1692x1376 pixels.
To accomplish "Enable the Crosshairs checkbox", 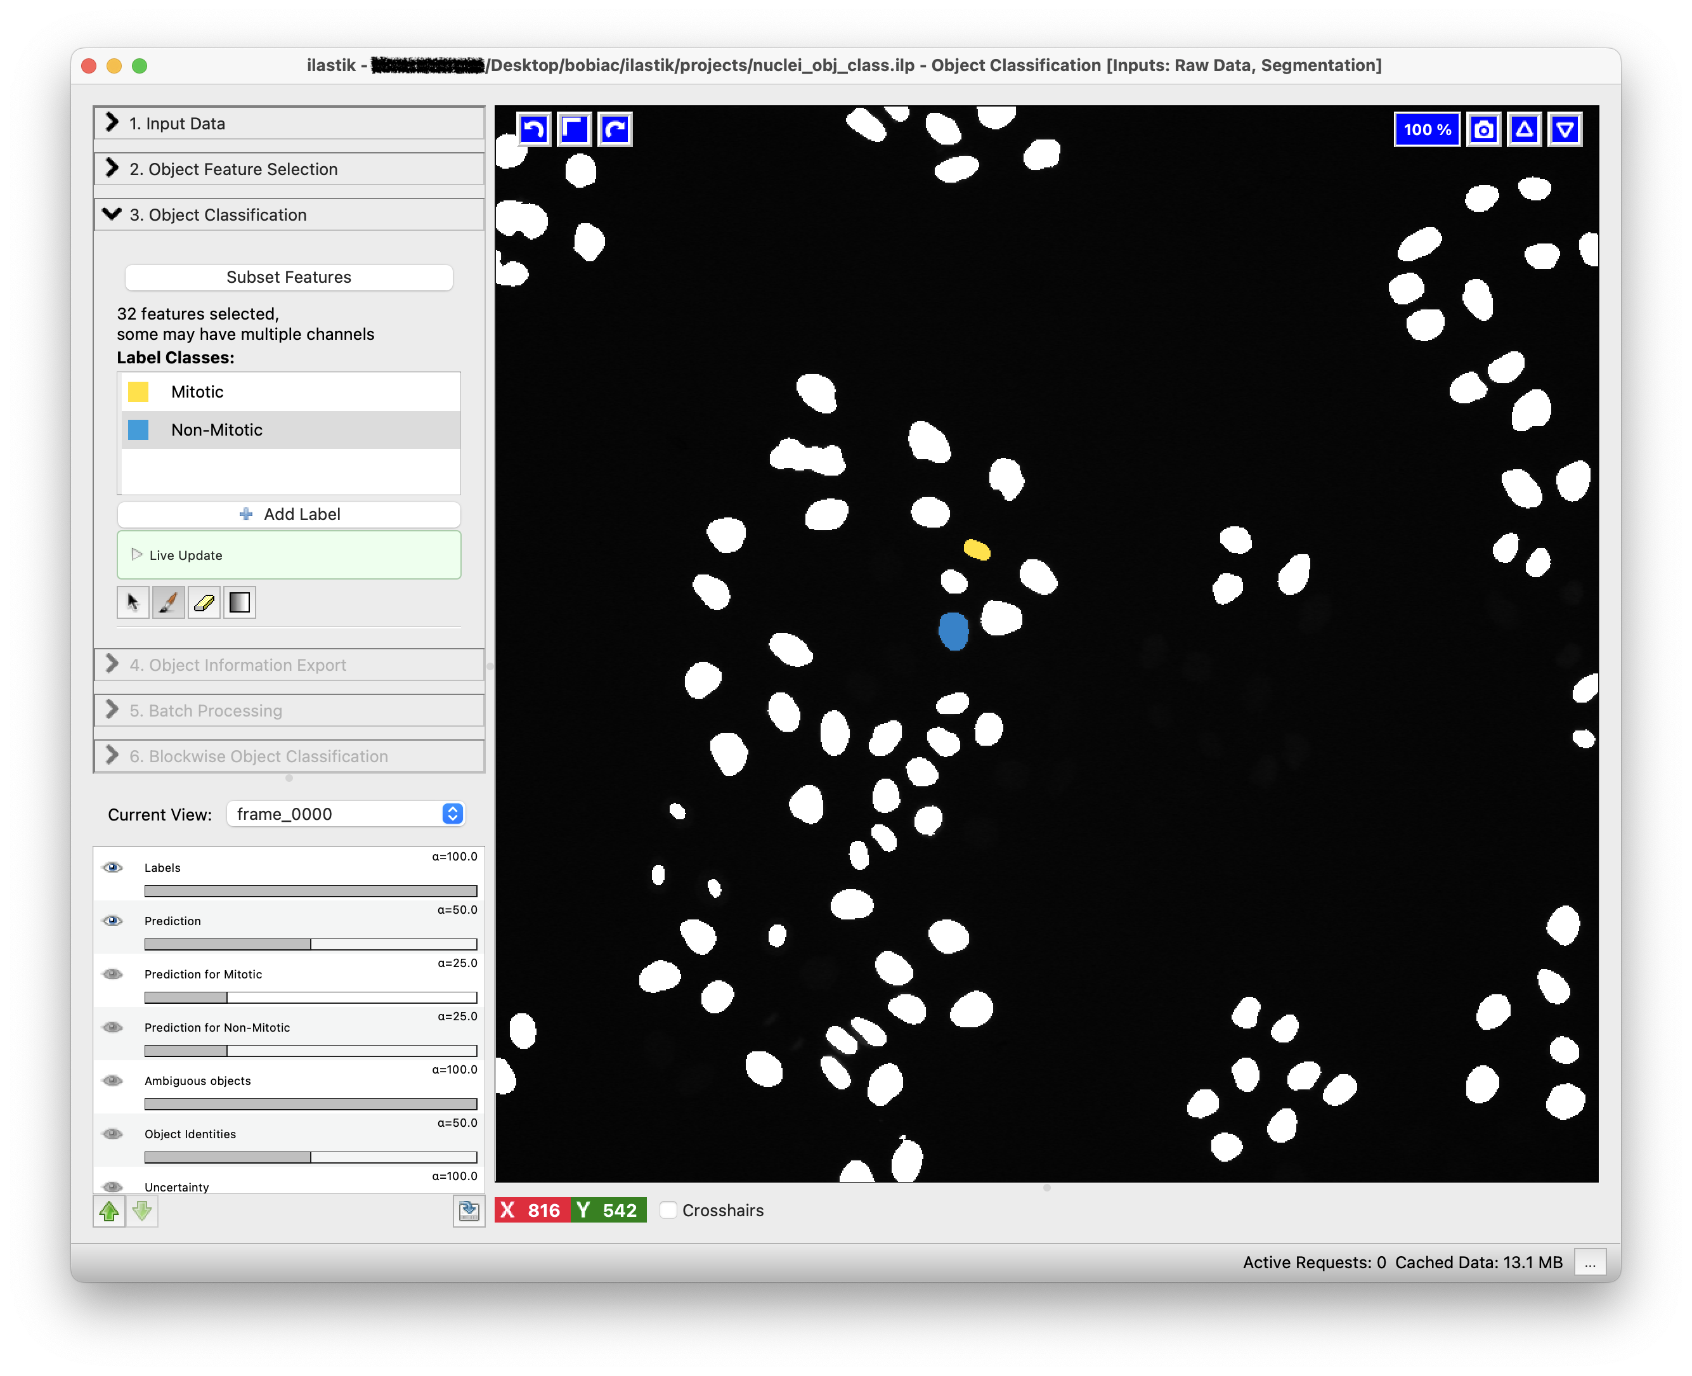I will pos(668,1210).
